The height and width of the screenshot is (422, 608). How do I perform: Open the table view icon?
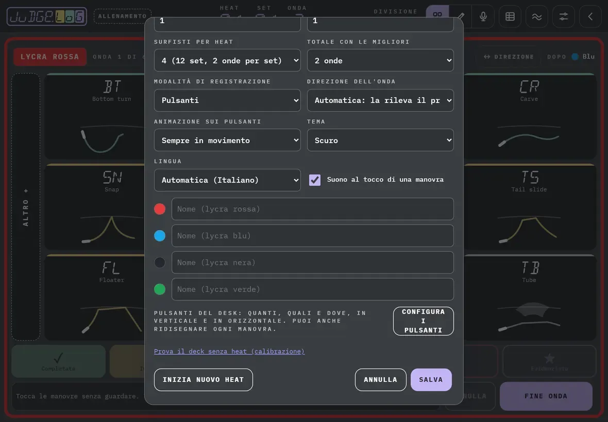click(x=510, y=16)
